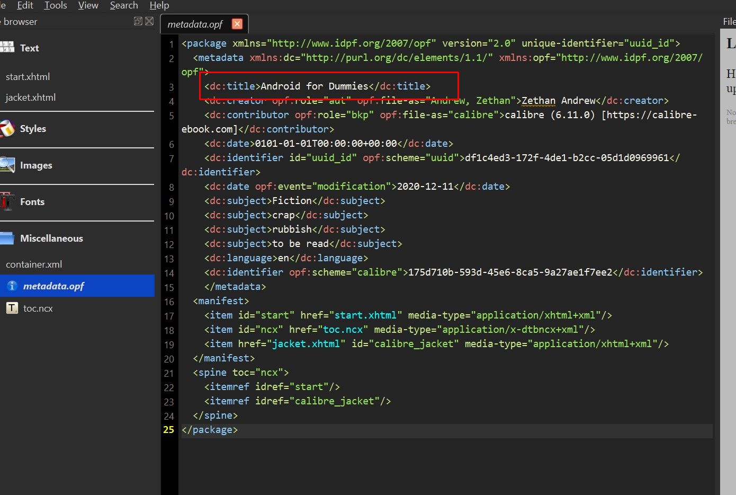Collapse the Miscellaneous category heading
The height and width of the screenshot is (495, 736).
point(51,238)
